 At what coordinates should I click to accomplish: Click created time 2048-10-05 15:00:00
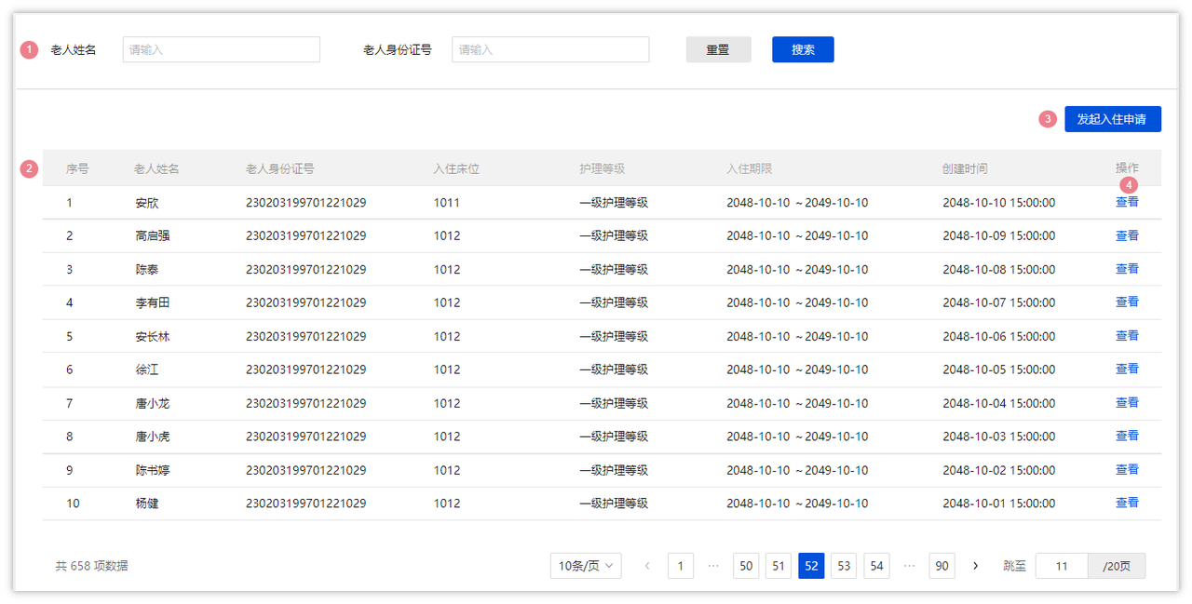(999, 370)
